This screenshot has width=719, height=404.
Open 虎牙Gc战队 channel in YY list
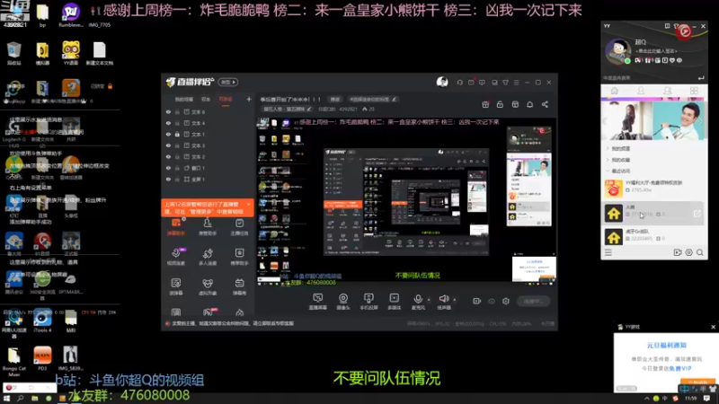click(x=654, y=237)
